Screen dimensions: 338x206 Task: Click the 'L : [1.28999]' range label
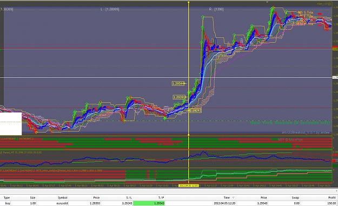tap(110, 9)
